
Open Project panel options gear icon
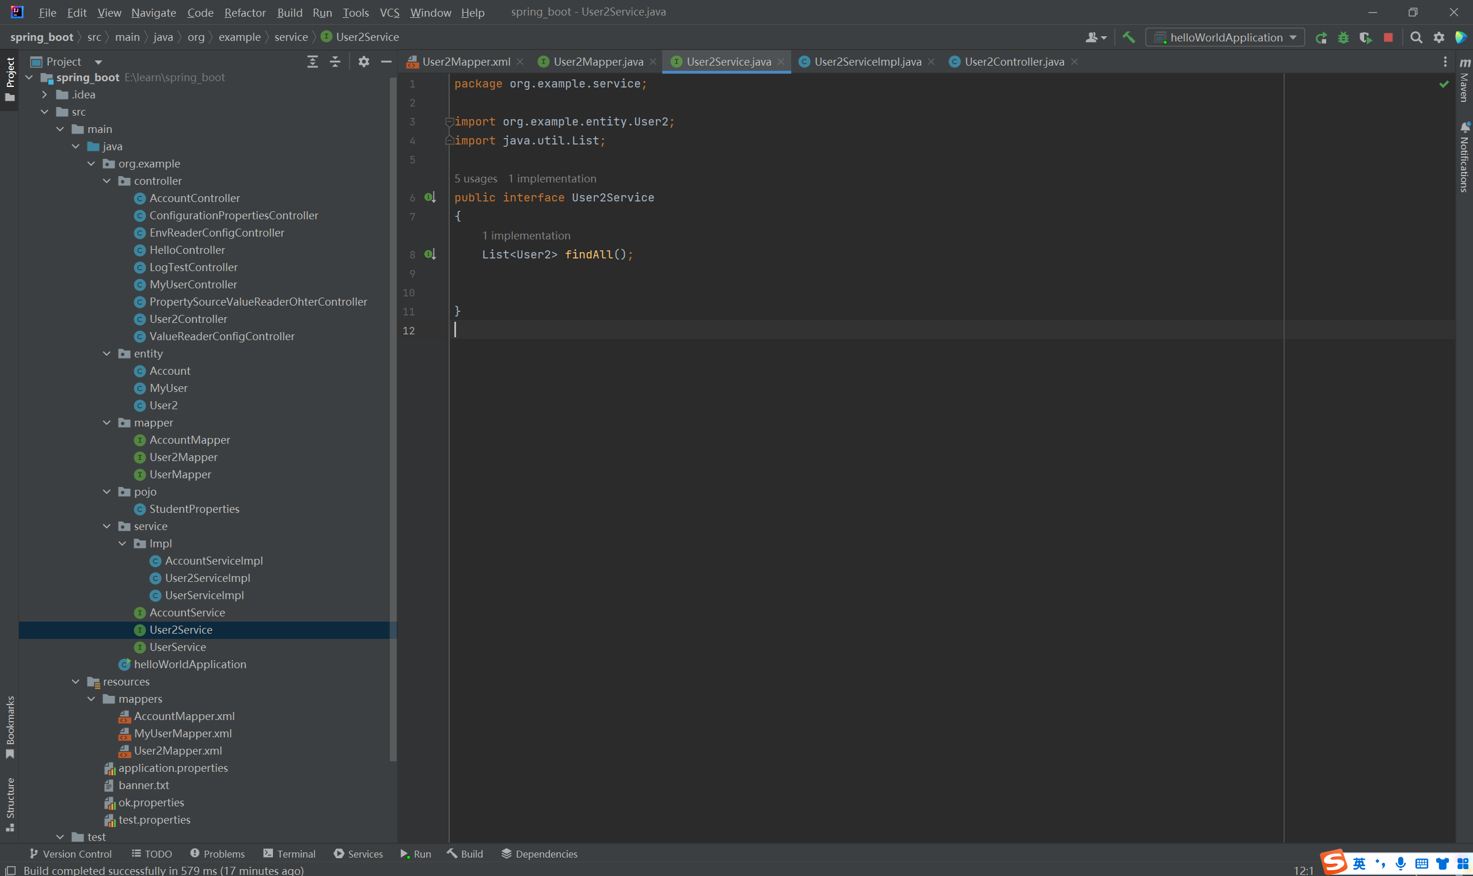coord(364,62)
